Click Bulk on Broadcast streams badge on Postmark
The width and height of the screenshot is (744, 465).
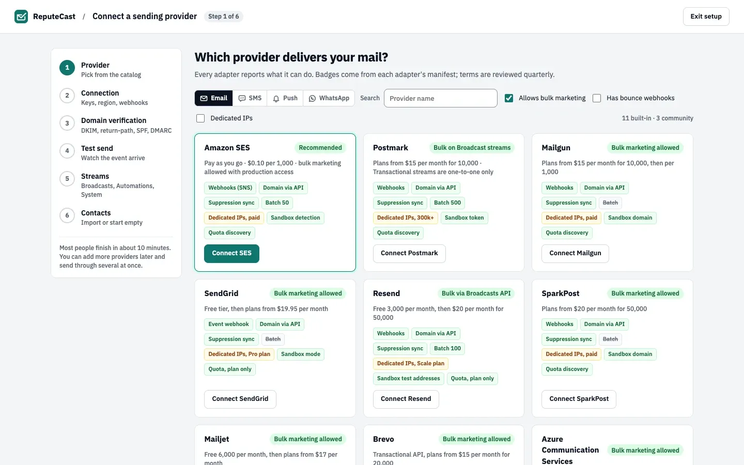click(x=472, y=148)
